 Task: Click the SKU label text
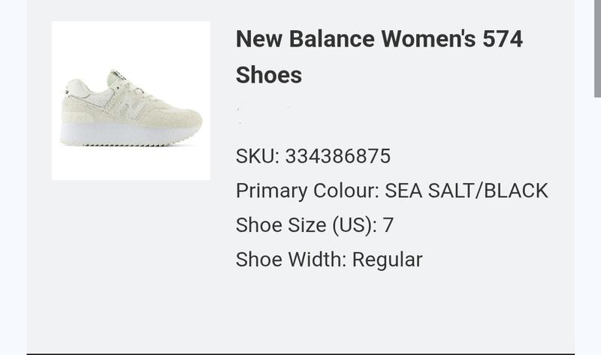(256, 156)
